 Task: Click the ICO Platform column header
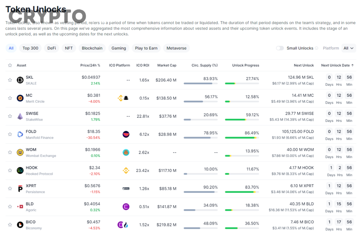[119, 65]
